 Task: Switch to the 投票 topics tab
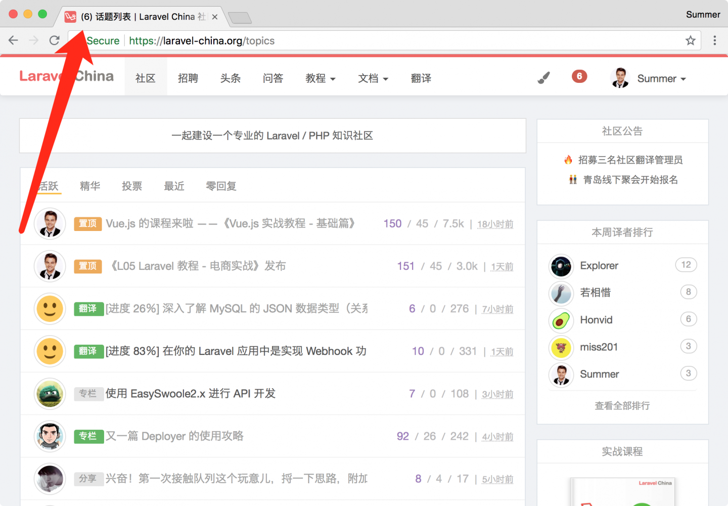tap(132, 186)
